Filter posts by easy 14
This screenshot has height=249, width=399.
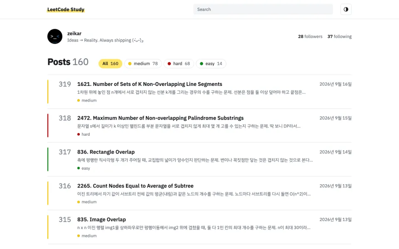point(211,63)
